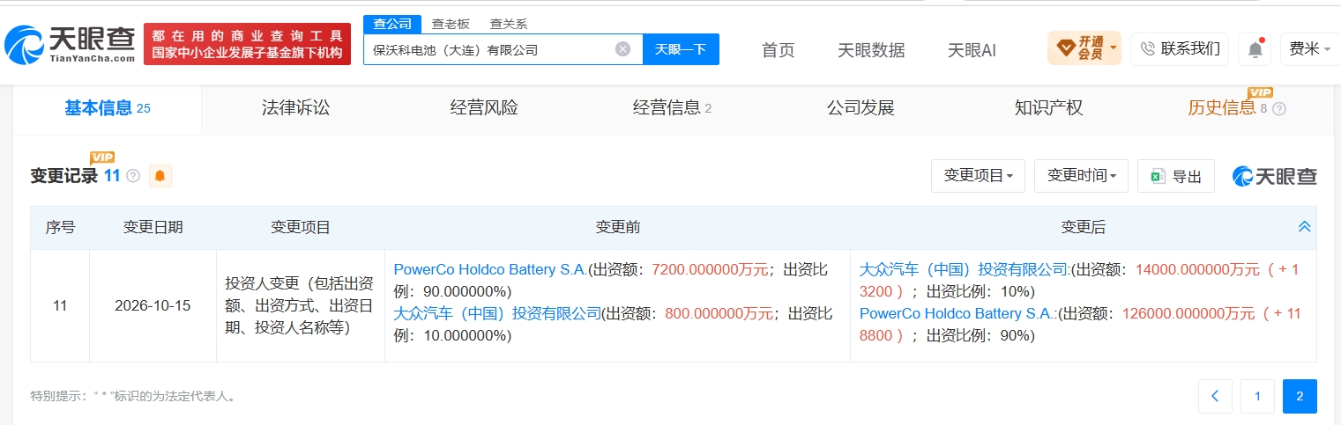The image size is (1341, 425).
Task: Click the orange alert bell beside 变更记录
Action: coord(160,176)
